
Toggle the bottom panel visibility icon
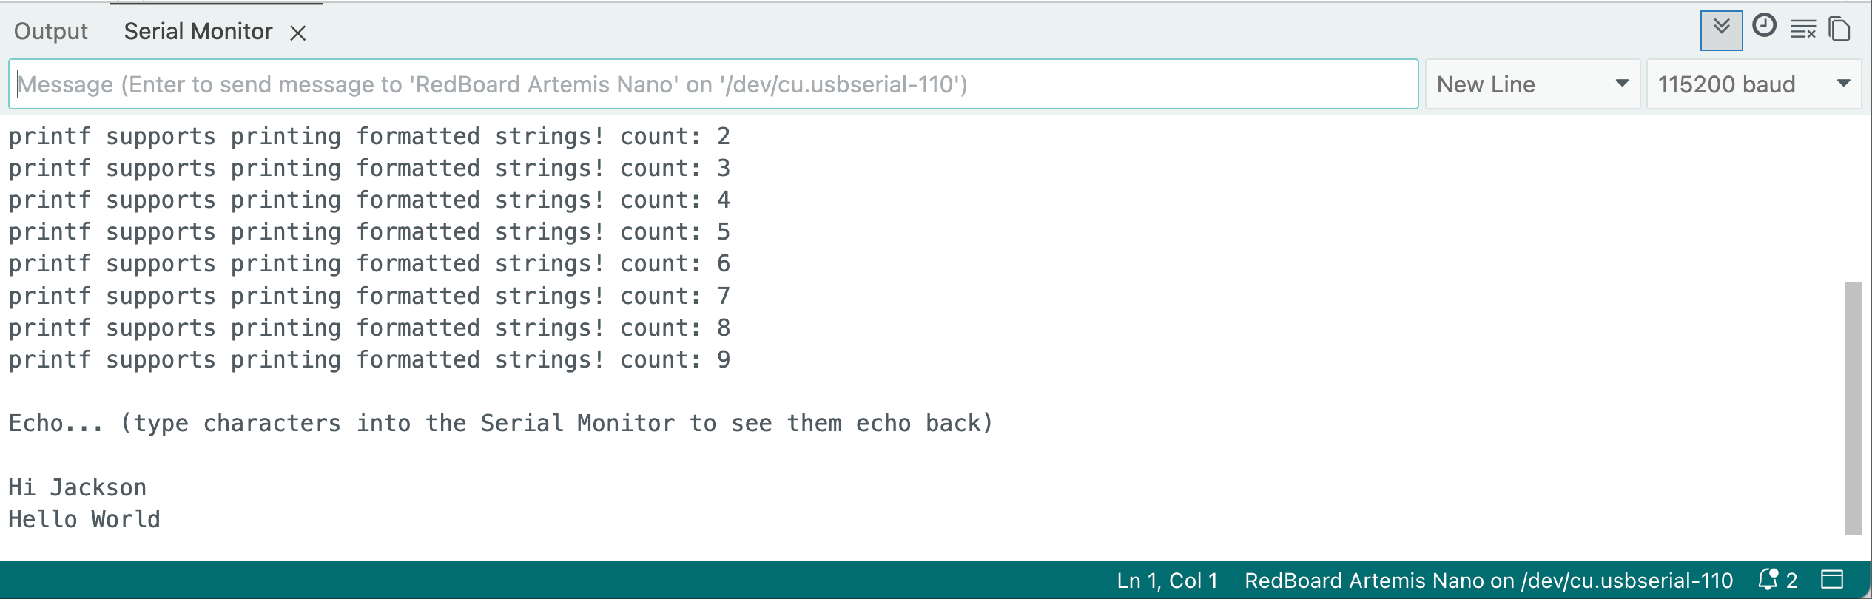pyautogui.click(x=1840, y=580)
